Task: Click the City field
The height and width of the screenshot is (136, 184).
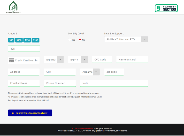Action: coord(60,72)
